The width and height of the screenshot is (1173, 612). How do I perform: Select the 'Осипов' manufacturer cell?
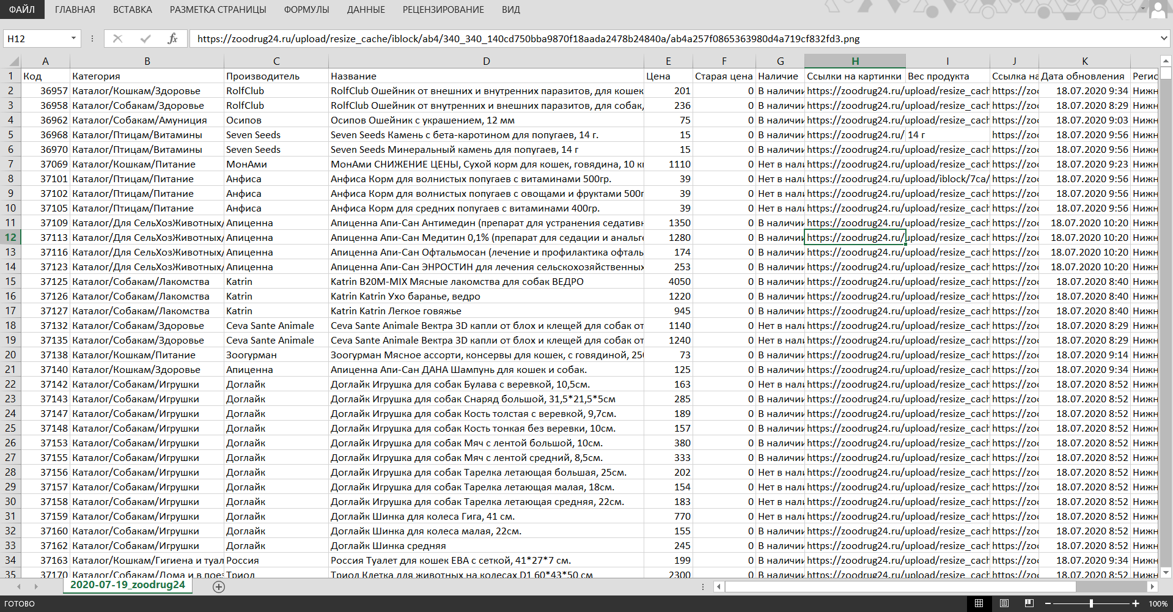(x=276, y=120)
